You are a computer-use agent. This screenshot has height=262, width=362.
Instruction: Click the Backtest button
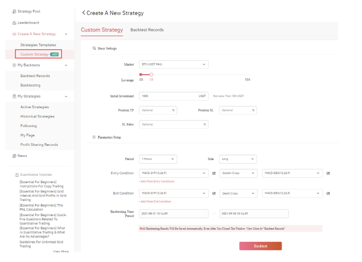coord(260,246)
